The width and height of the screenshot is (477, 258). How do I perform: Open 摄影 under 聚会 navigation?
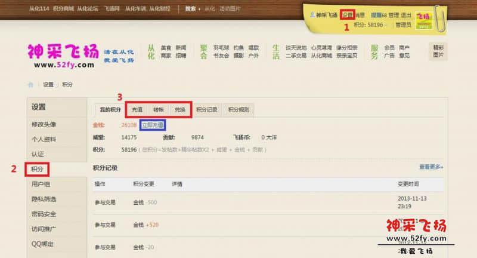coord(238,56)
